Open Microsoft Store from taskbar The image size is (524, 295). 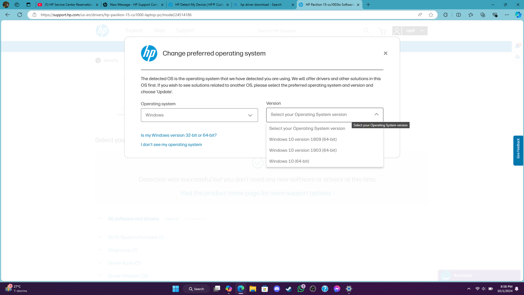click(265, 289)
